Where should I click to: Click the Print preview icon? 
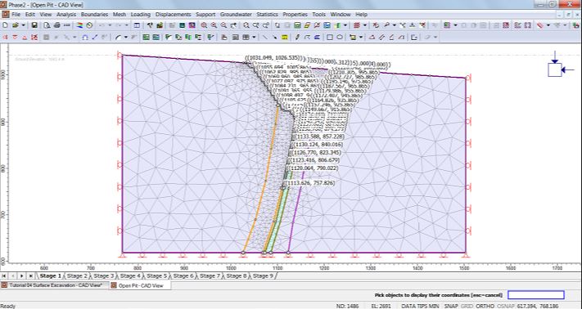(x=47, y=25)
